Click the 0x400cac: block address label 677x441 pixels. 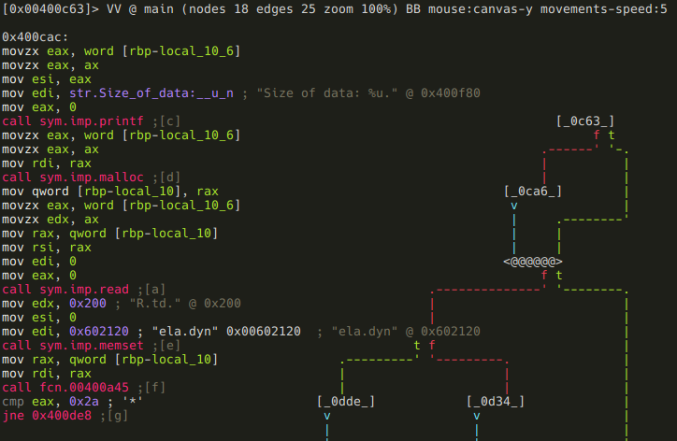tap(34, 36)
